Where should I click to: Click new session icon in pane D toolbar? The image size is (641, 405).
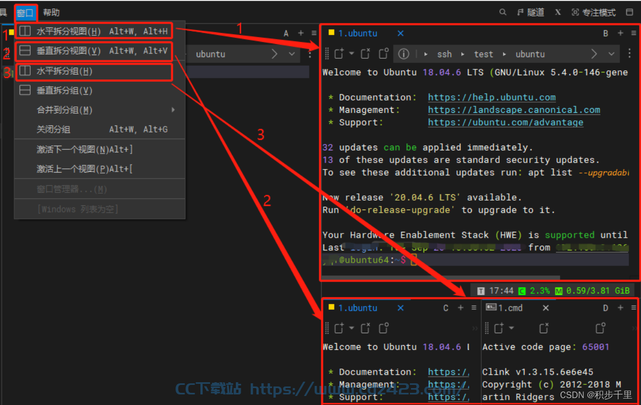(x=499, y=328)
